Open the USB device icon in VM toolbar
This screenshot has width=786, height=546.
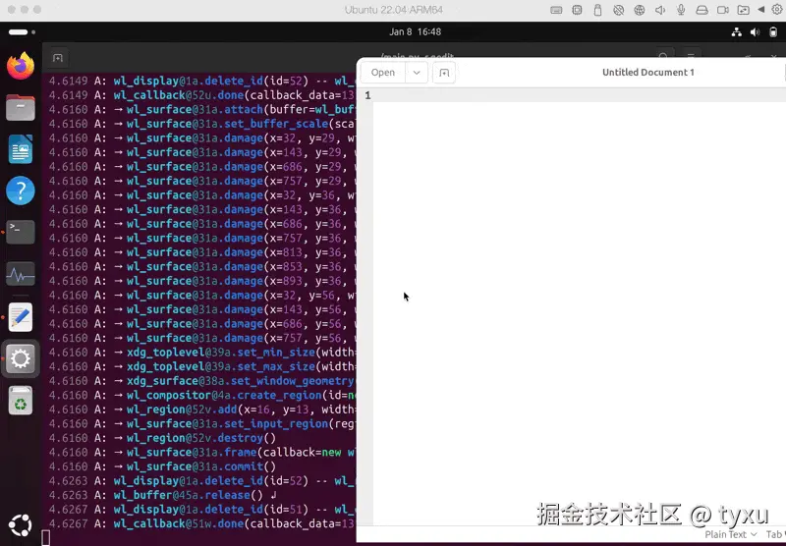coord(597,10)
